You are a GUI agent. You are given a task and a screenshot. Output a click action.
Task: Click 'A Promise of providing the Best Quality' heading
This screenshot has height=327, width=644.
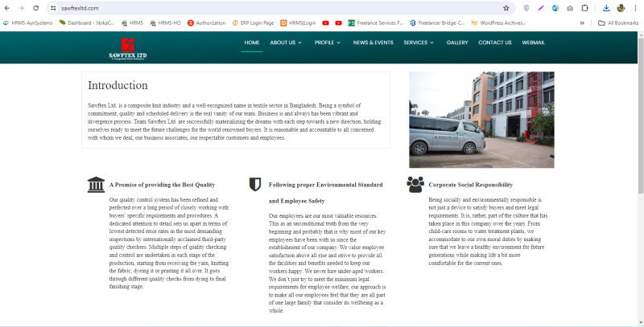[162, 185]
